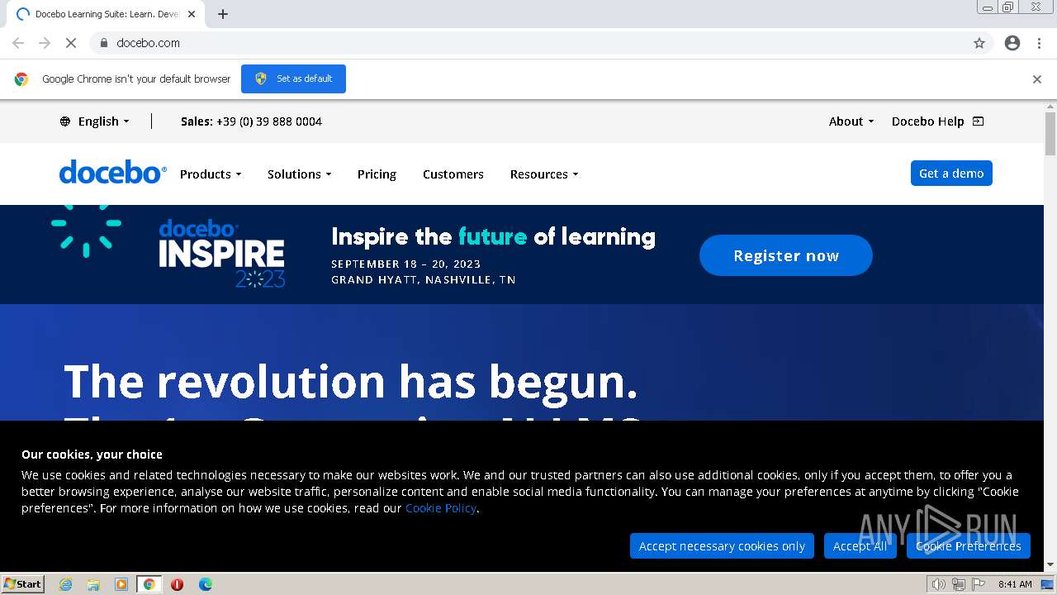The height and width of the screenshot is (595, 1057).
Task: Open media player taskbar icon
Action: point(121,584)
